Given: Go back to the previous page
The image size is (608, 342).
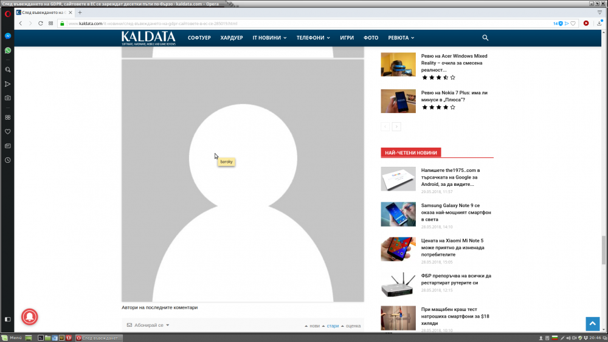Looking at the screenshot, I should 21,23.
